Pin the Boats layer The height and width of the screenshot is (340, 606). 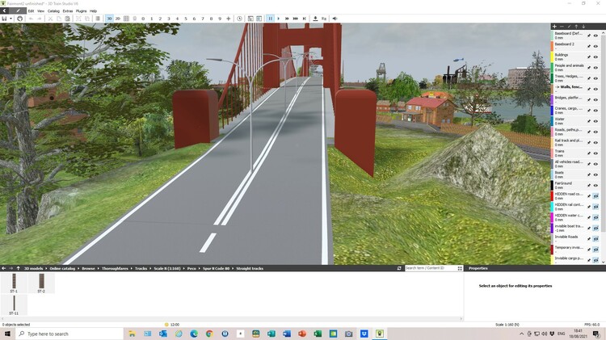pos(589,175)
